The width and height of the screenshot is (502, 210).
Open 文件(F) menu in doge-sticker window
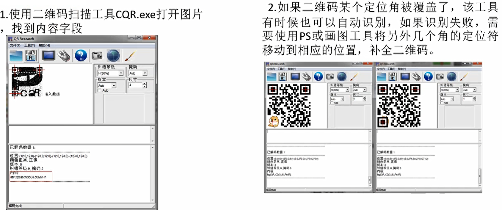(271, 69)
